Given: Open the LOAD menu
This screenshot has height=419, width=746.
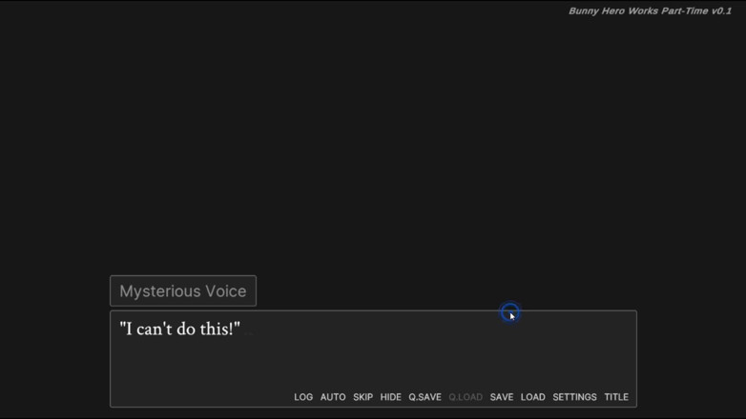Looking at the screenshot, I should [533, 397].
